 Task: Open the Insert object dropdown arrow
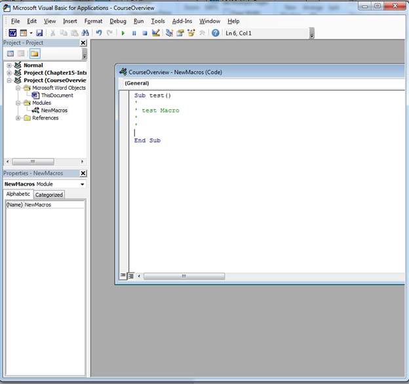tap(31, 33)
